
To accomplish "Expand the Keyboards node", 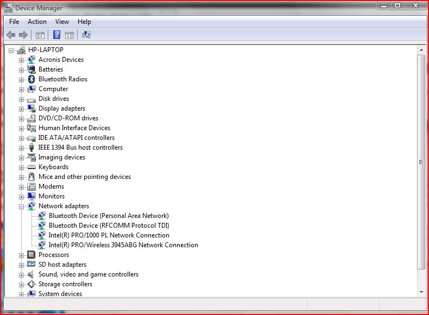I will point(21,168).
